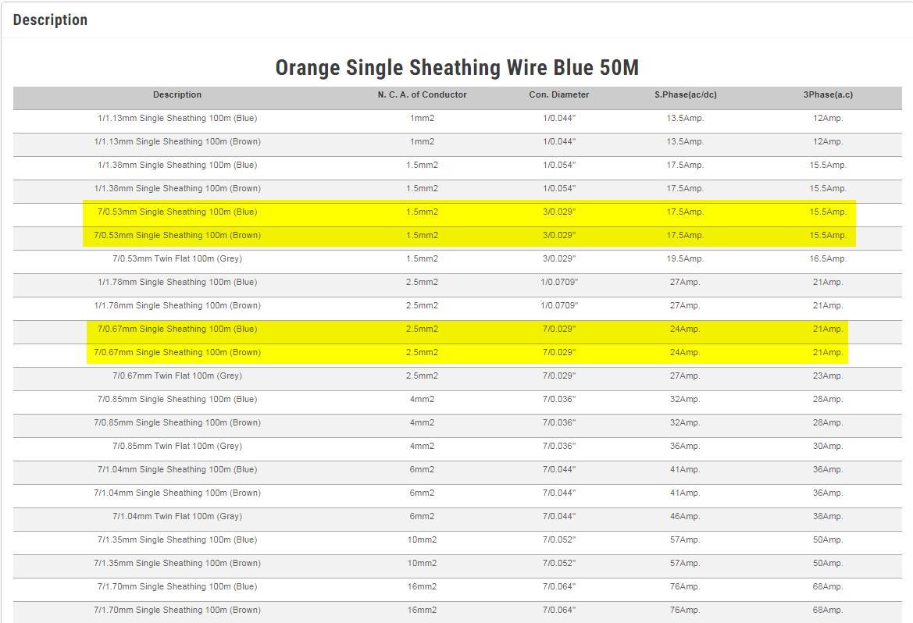This screenshot has width=913, height=623.
Task: Click 7/0.064" in the 7/1.70mm Blue row
Action: [559, 586]
